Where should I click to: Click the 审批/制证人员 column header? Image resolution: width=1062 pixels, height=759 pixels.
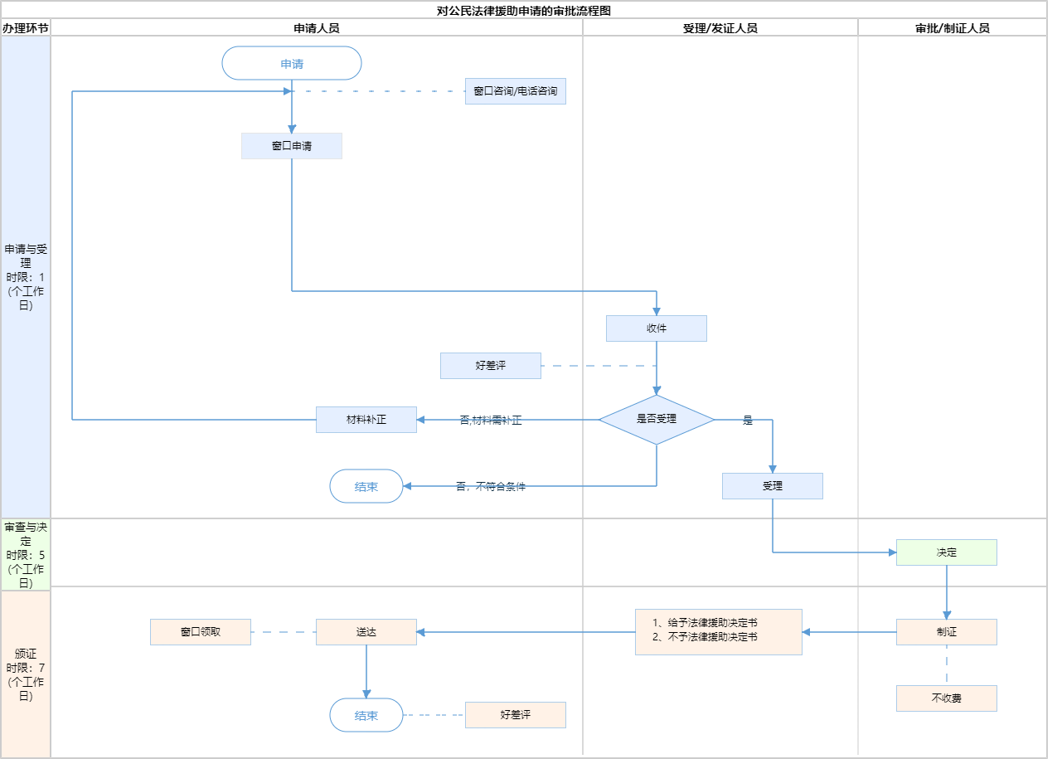(952, 27)
